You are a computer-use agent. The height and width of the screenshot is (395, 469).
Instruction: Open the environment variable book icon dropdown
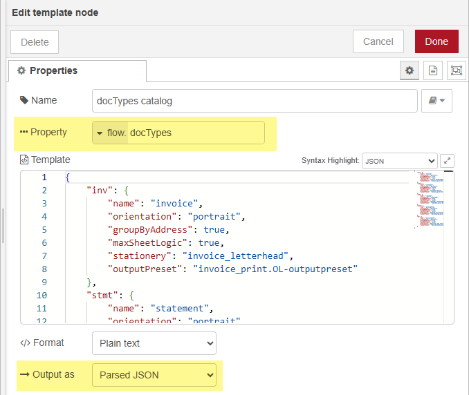click(x=436, y=101)
